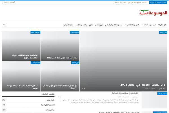Open موسوعة الأسرة والطفل menu item
The height and width of the screenshot is (113, 169).
click(x=114, y=25)
